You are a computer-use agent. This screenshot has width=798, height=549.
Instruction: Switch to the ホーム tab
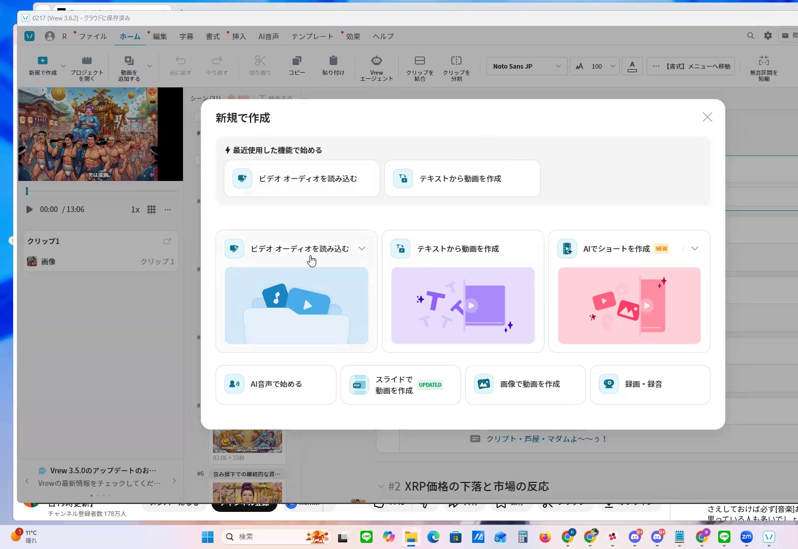[x=130, y=37]
